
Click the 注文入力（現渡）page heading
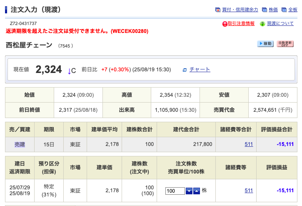(36, 10)
